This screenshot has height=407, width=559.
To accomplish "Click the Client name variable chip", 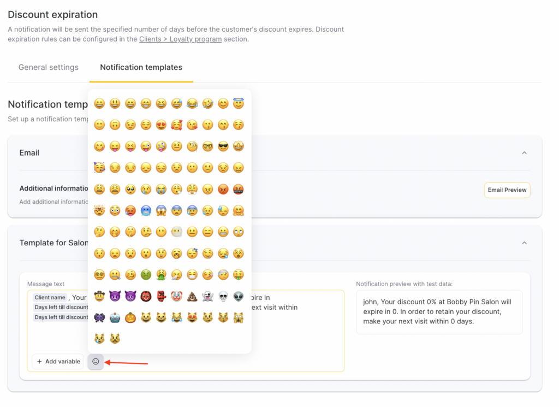I will [50, 298].
